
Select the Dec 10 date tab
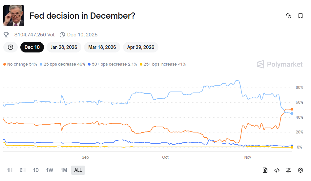pyautogui.click(x=32, y=47)
